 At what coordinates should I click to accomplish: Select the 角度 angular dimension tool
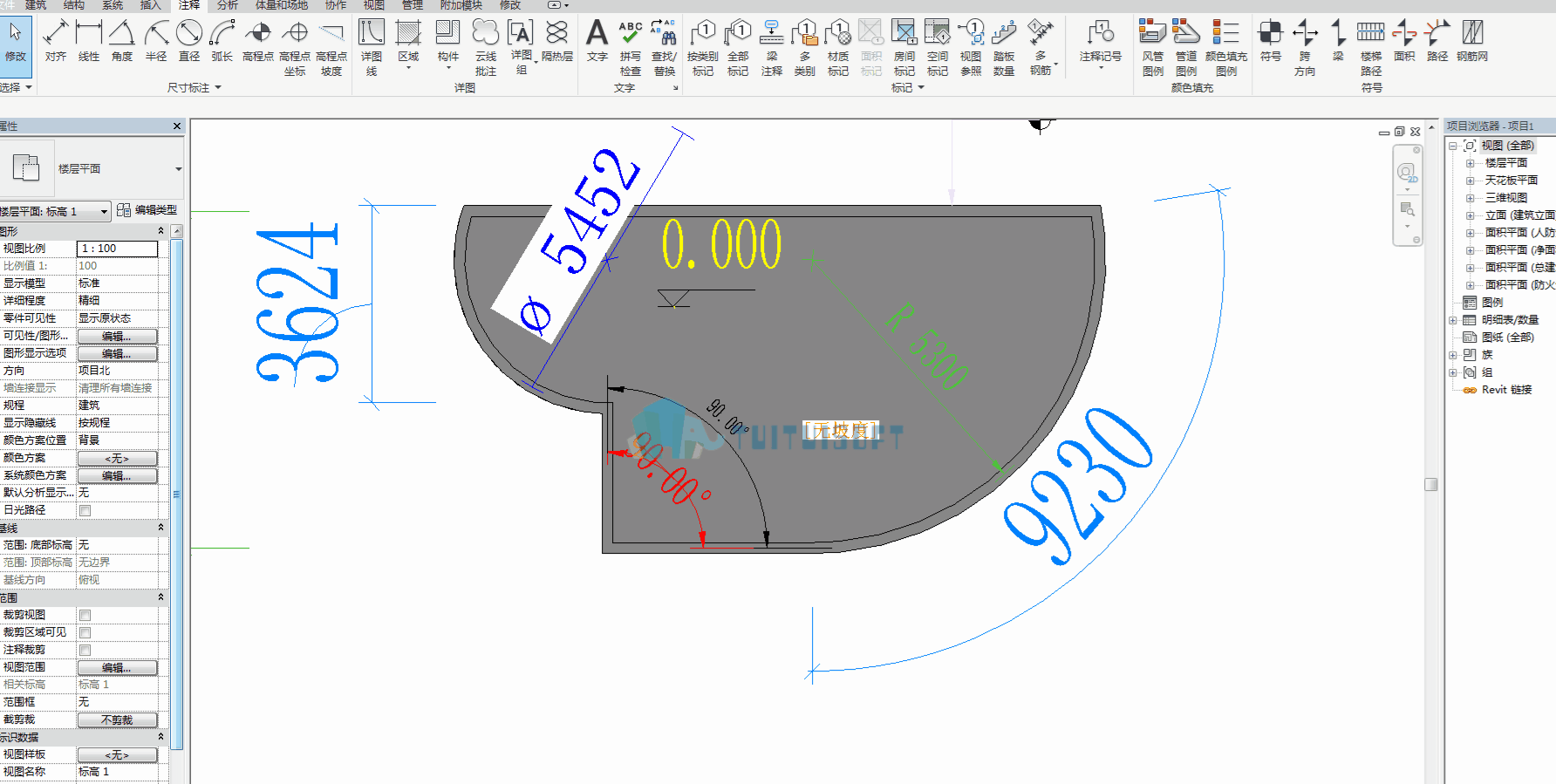click(x=122, y=41)
